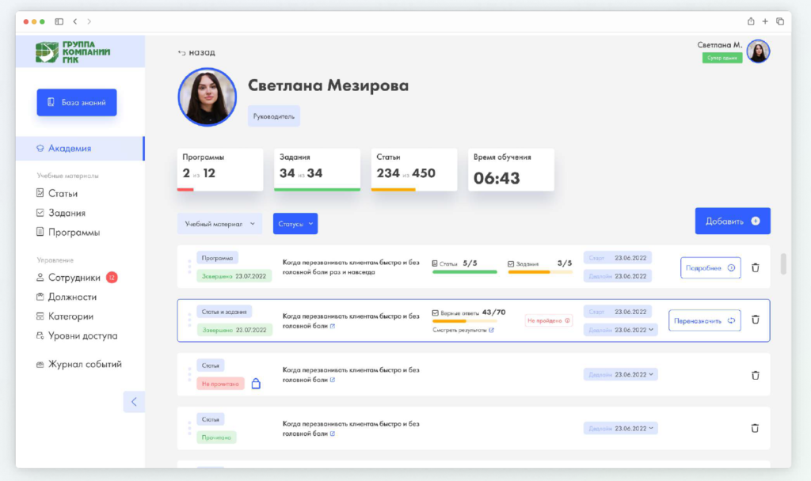
Task: Delete the Не прочитано Статья row
Action: tap(755, 375)
